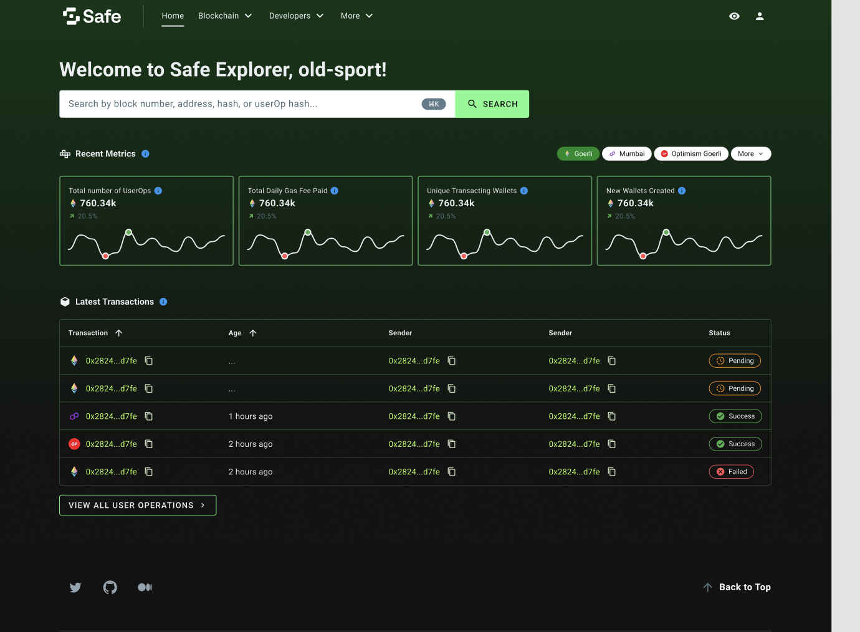Copy transaction hash in Failed row
Viewport: 860px width, 632px height.
[x=149, y=472]
